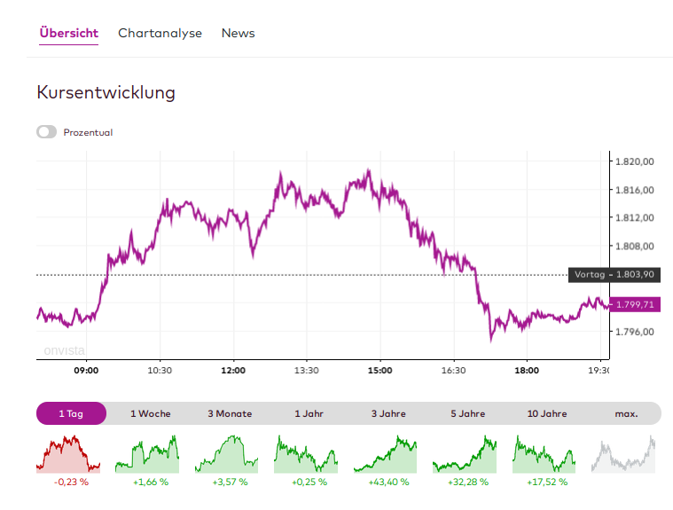Select the 1 Woche time range
The height and width of the screenshot is (510, 673).
(x=151, y=413)
